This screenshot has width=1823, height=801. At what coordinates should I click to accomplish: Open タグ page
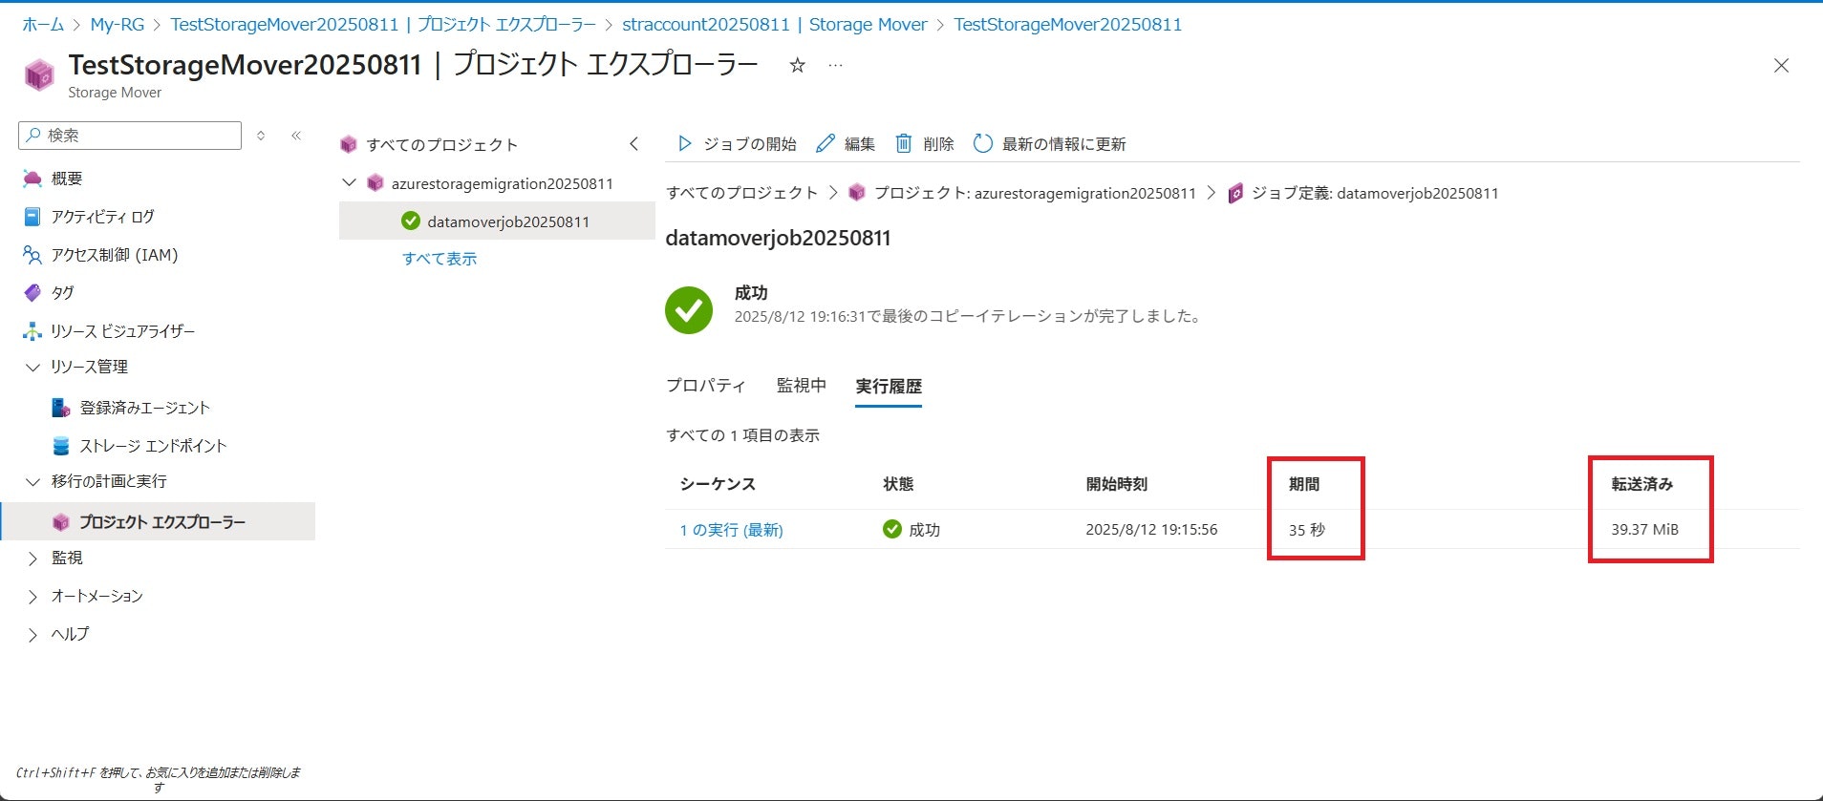[x=62, y=293]
